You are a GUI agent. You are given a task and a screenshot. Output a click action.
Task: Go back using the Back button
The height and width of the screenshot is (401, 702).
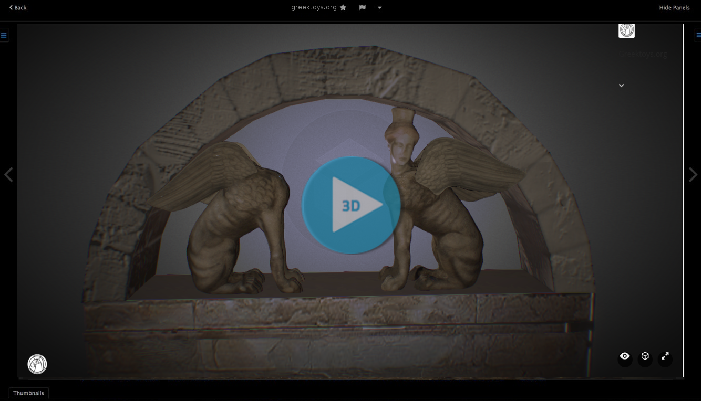pyautogui.click(x=18, y=7)
